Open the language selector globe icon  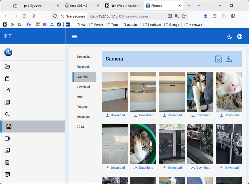[x=240, y=36]
